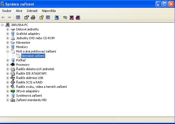Viewport: 175px width, 124px height.
Task: Click the Print toolbar icon
Action: click(x=33, y=18)
